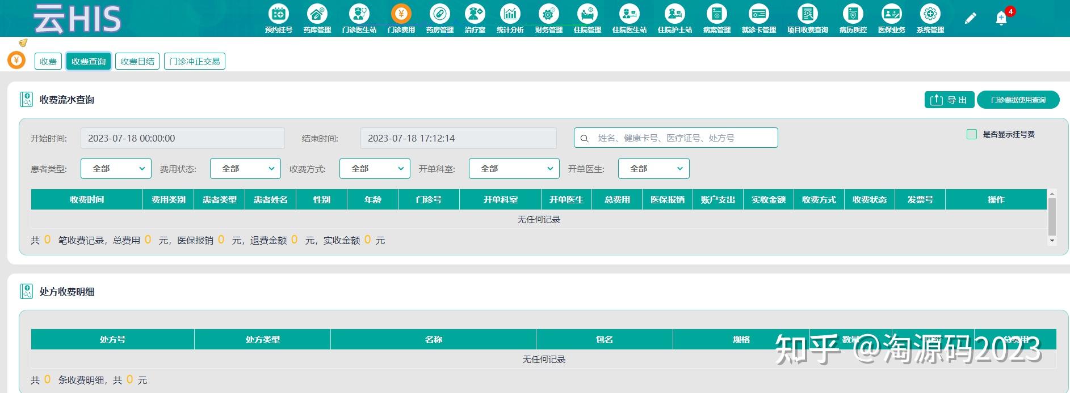Expand the 费用状态 dropdown
The height and width of the screenshot is (393, 1070).
[x=245, y=169]
